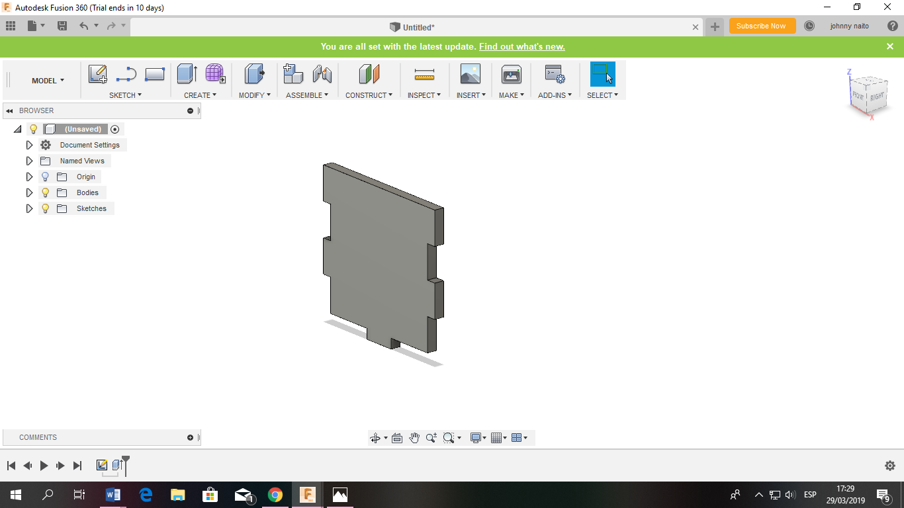This screenshot has height=508, width=904.
Task: Click the timeline Play button
Action: [x=44, y=466]
